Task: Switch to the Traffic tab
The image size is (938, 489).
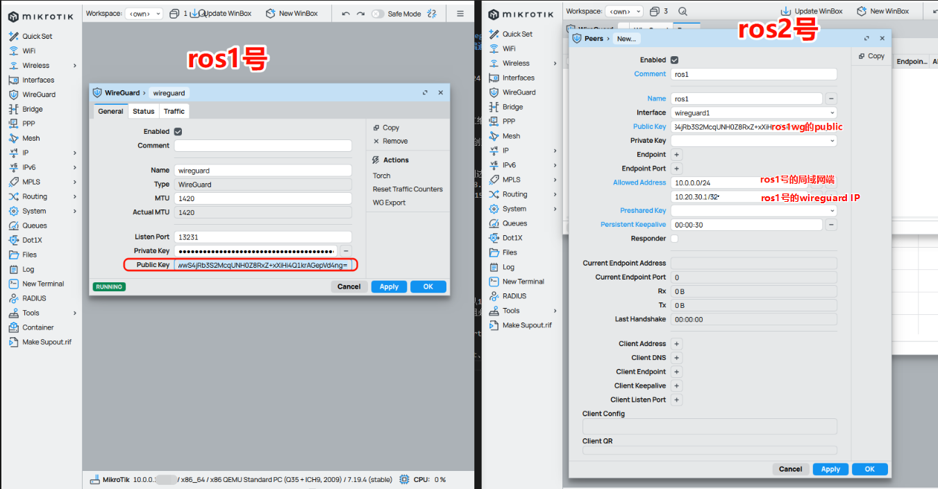Action: [174, 111]
